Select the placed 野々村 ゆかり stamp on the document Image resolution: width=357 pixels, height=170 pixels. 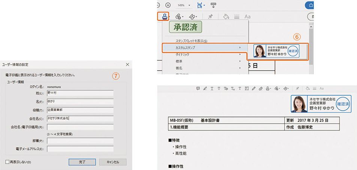[321, 104]
